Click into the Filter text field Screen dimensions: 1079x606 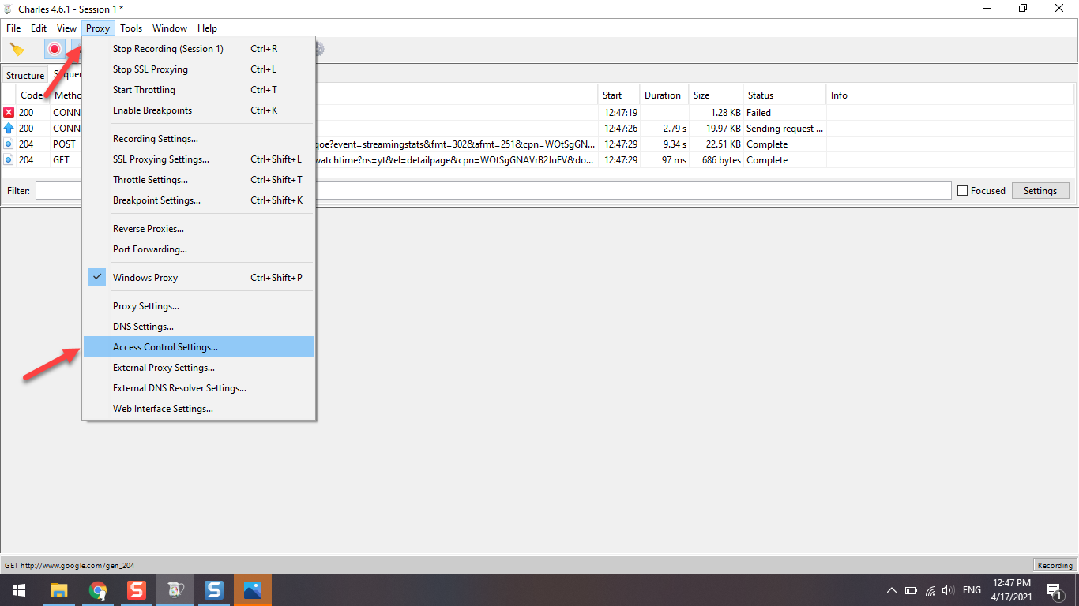pyautogui.click(x=493, y=191)
